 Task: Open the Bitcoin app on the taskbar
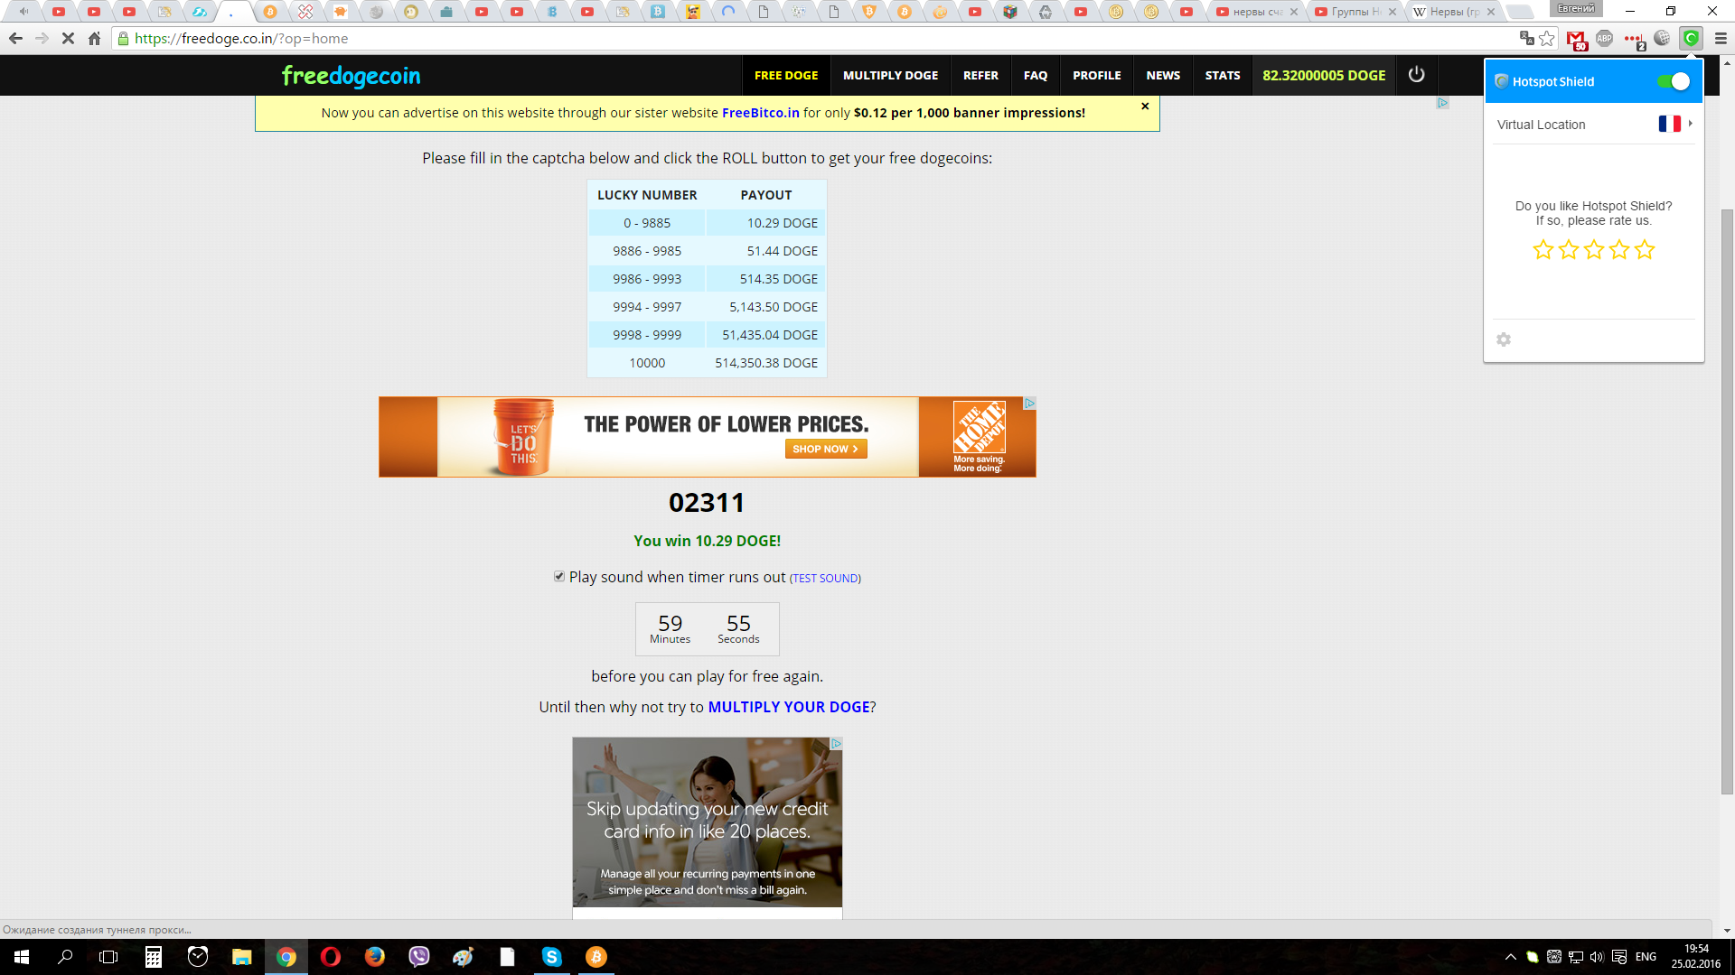(596, 957)
